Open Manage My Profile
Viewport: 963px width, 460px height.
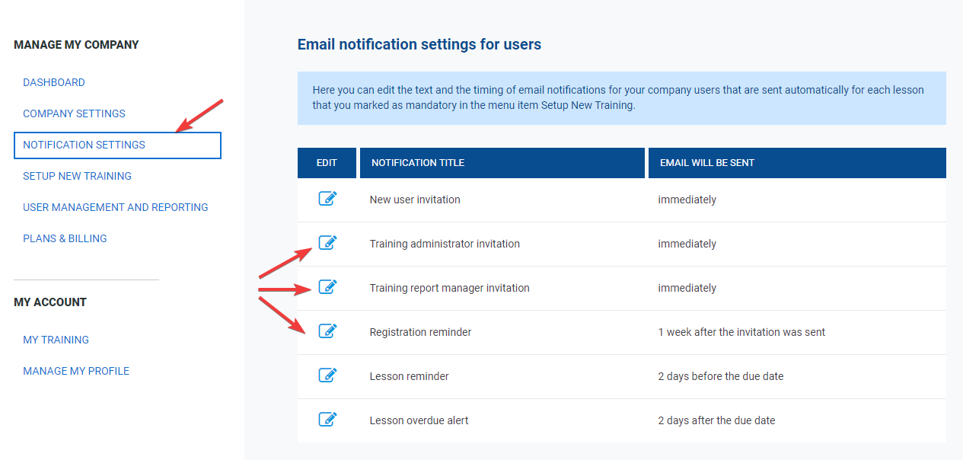click(x=76, y=371)
